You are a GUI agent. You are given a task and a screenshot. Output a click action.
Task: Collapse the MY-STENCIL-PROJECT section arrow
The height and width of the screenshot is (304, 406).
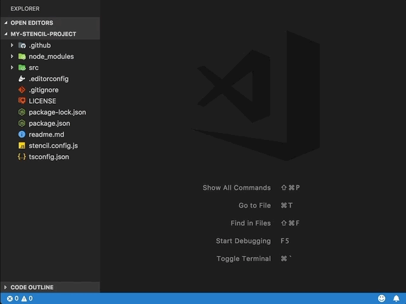(6, 34)
